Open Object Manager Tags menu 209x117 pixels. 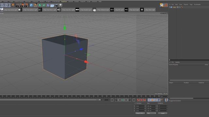point(191,5)
